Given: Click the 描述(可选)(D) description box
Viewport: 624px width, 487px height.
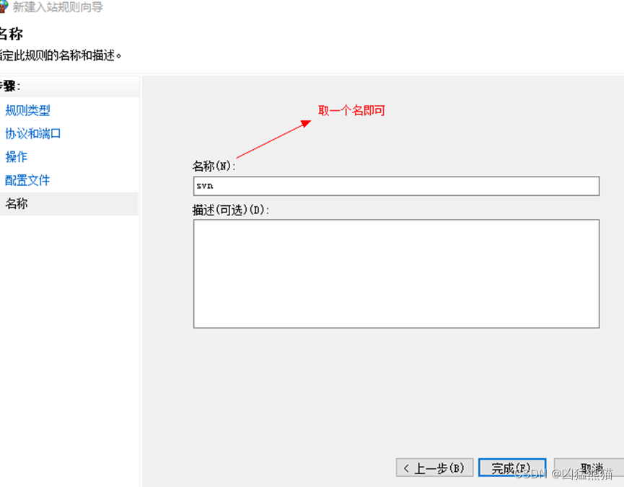Looking at the screenshot, I should point(395,274).
